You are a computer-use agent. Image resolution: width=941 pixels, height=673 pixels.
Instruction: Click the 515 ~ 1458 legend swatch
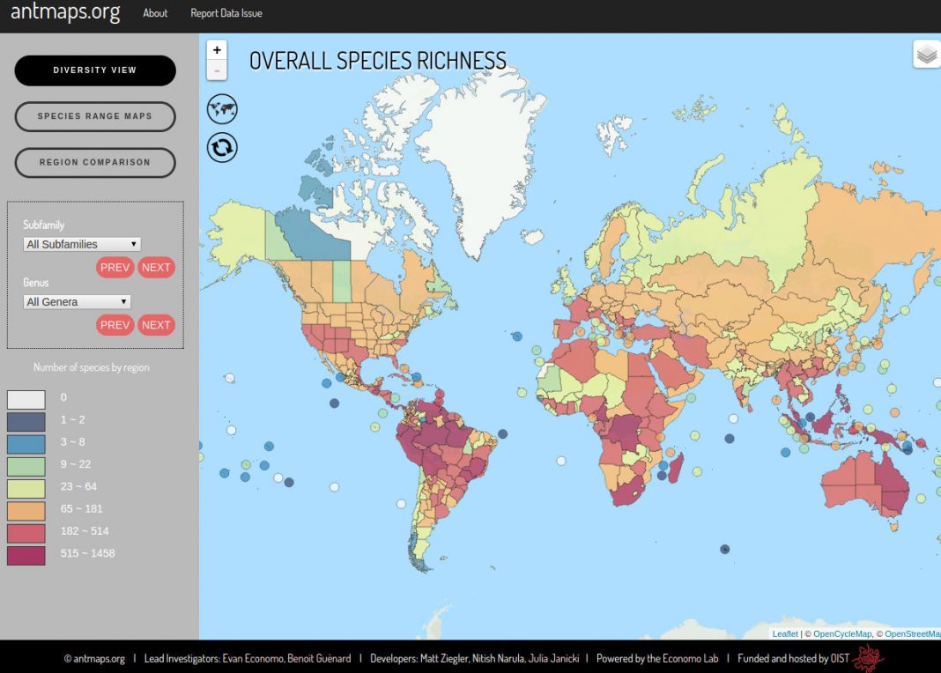(x=26, y=556)
